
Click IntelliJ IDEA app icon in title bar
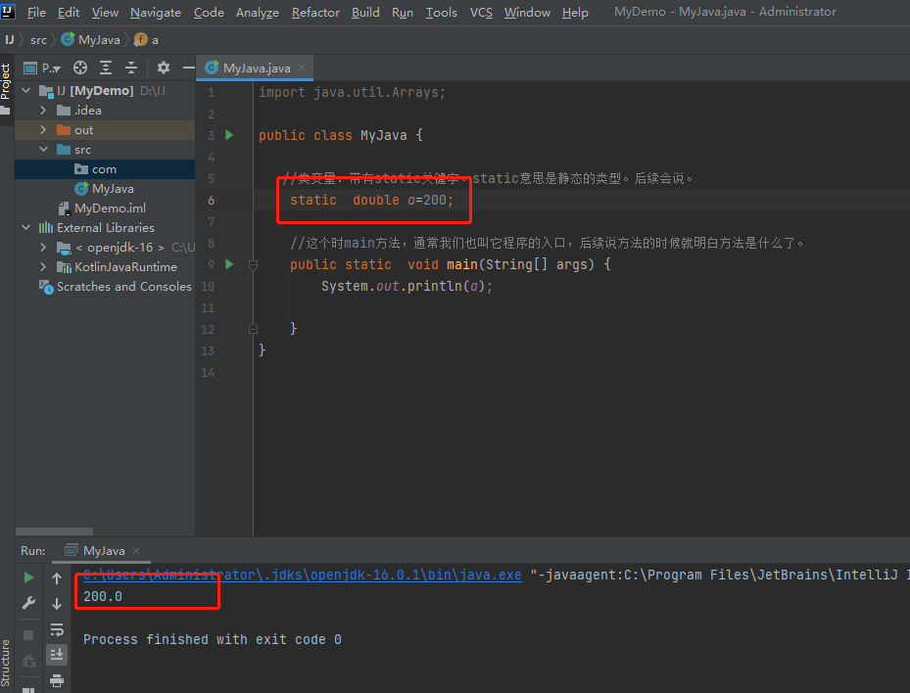point(8,11)
